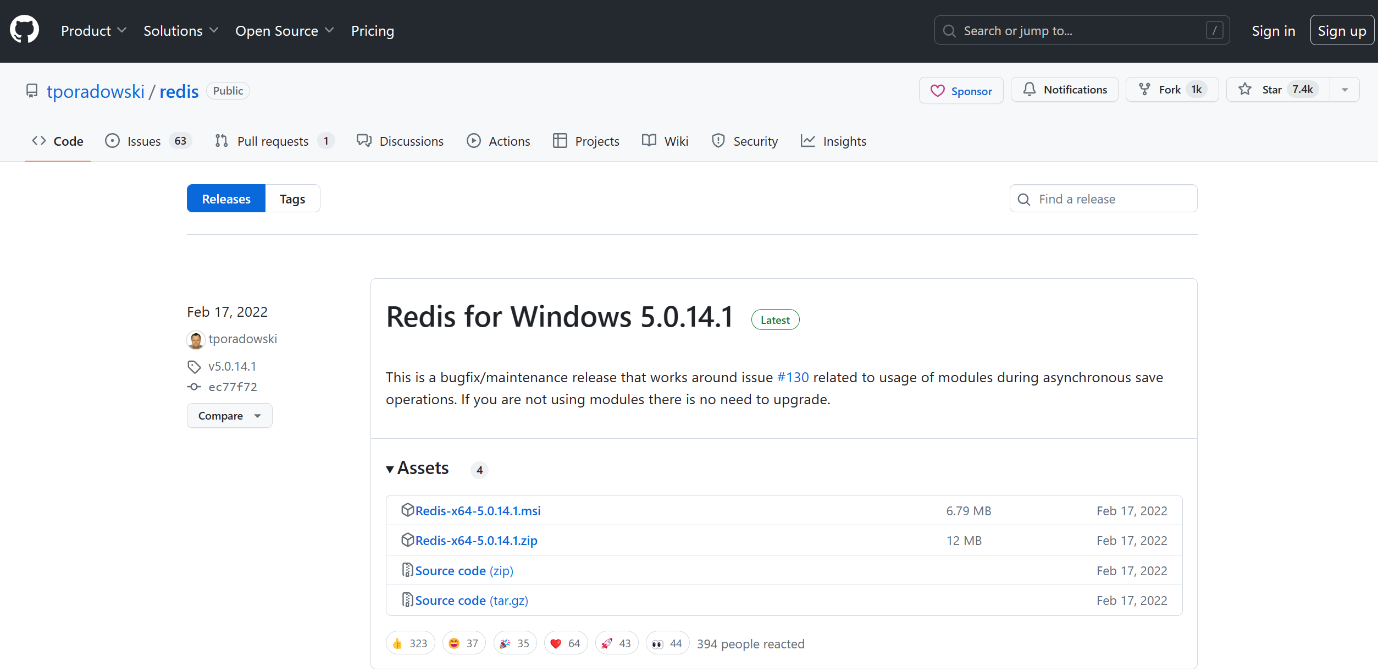Select the Releases button

tap(226, 199)
